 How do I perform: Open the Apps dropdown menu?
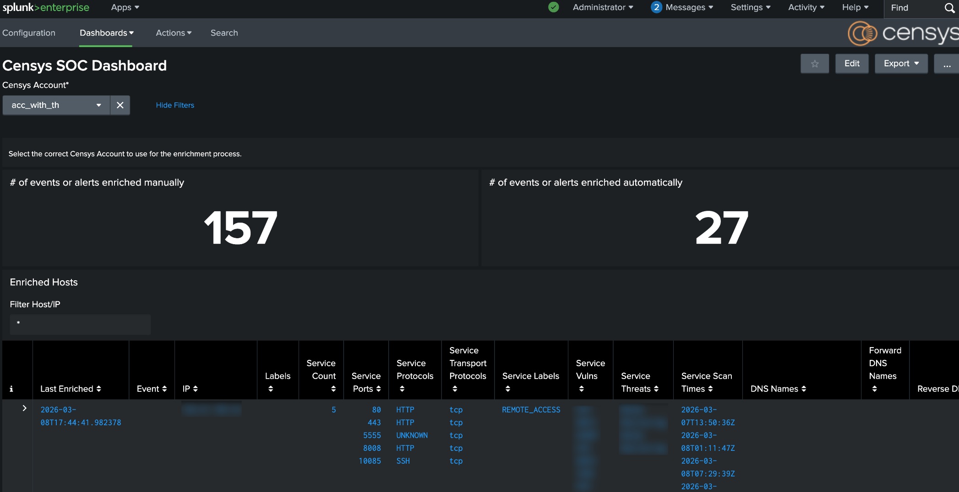click(125, 7)
